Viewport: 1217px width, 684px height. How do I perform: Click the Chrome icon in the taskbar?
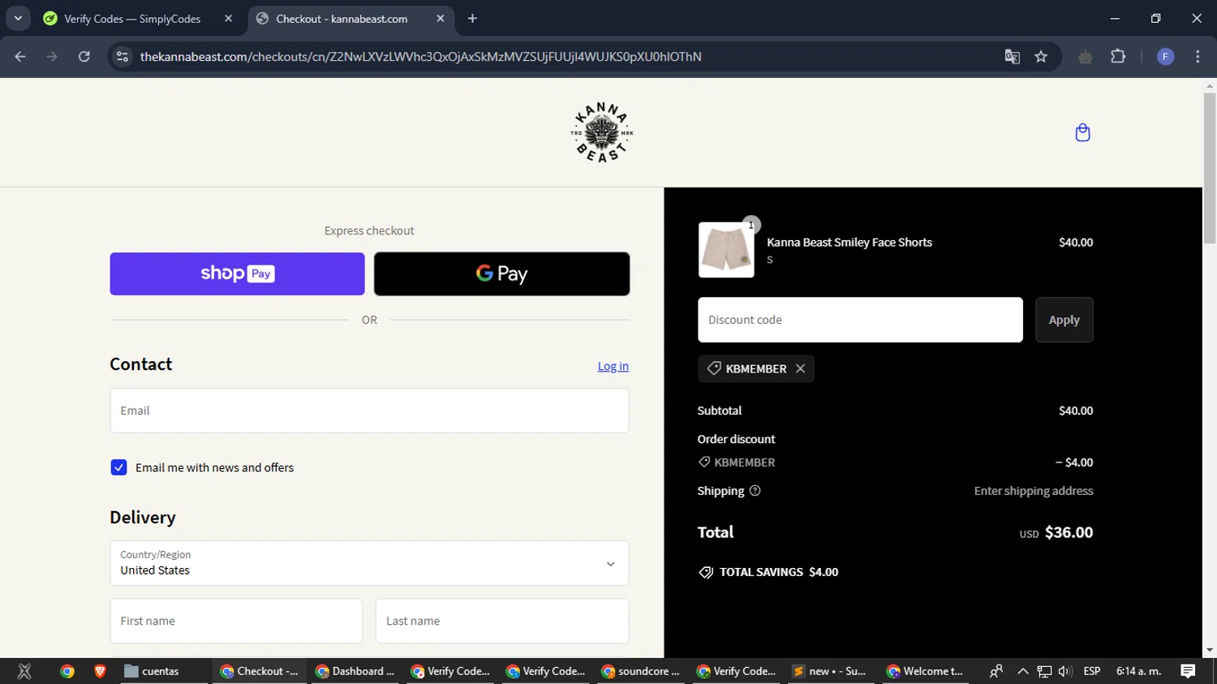click(x=67, y=671)
